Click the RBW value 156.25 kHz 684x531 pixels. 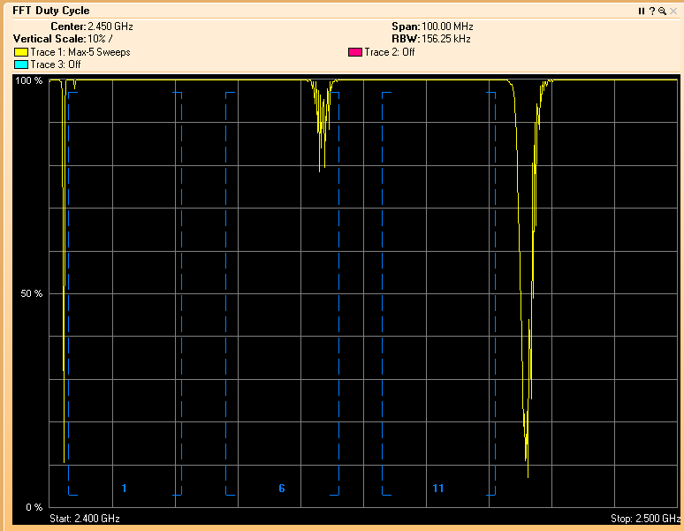(445, 39)
